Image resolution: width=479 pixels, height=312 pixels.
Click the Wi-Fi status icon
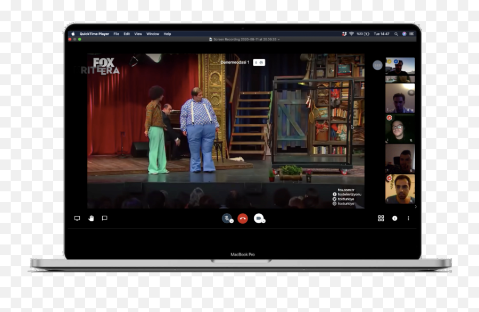[351, 34]
